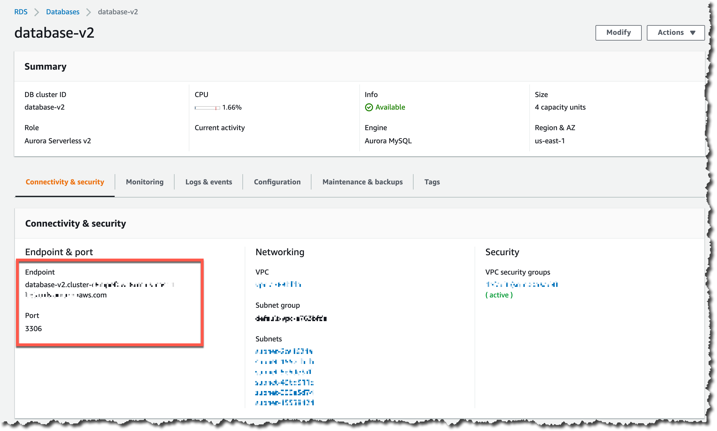Click the last subnet link

pos(284,402)
